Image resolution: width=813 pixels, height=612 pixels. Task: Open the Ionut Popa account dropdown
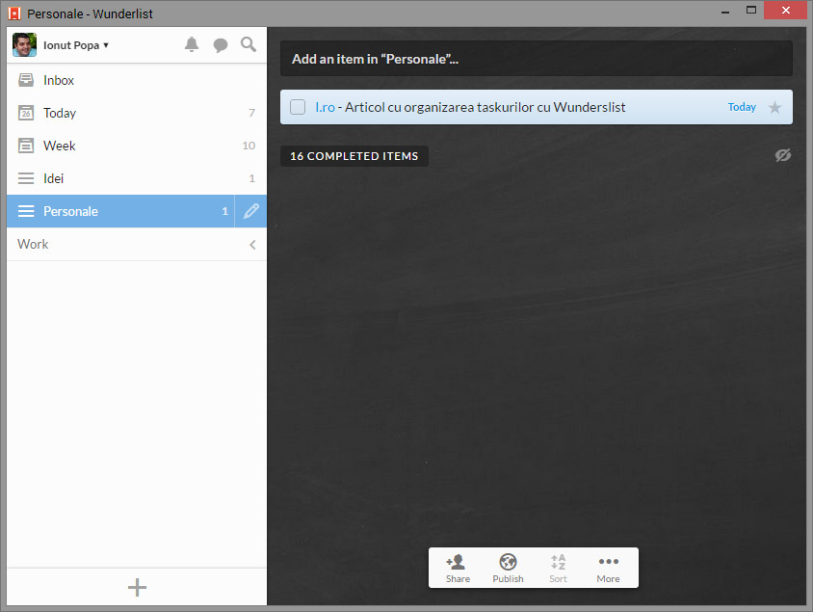(76, 45)
